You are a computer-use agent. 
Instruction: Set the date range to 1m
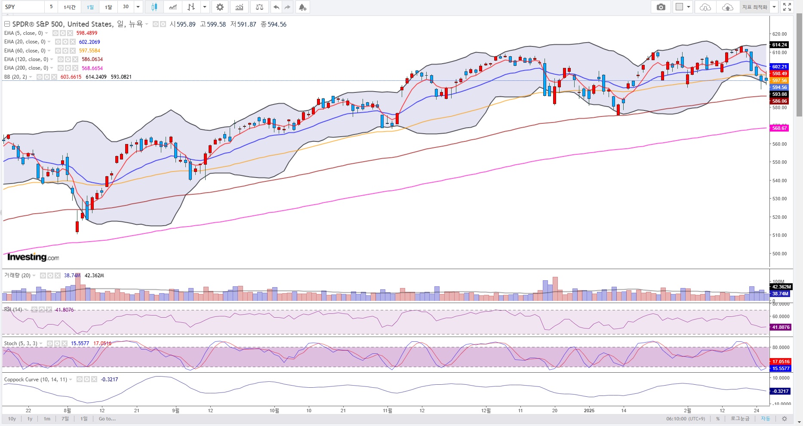(x=47, y=419)
